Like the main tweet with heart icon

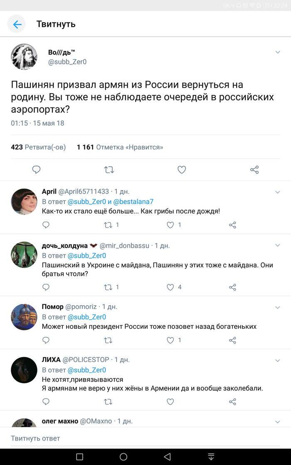point(182,169)
